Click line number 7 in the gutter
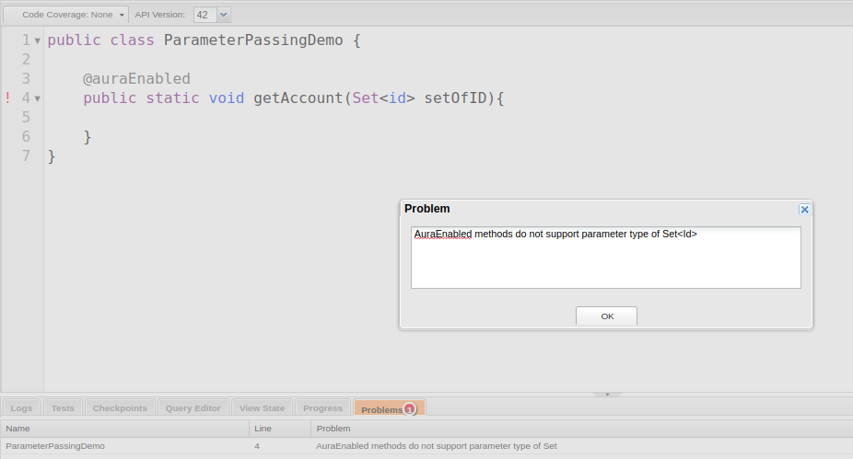 [x=26, y=156]
